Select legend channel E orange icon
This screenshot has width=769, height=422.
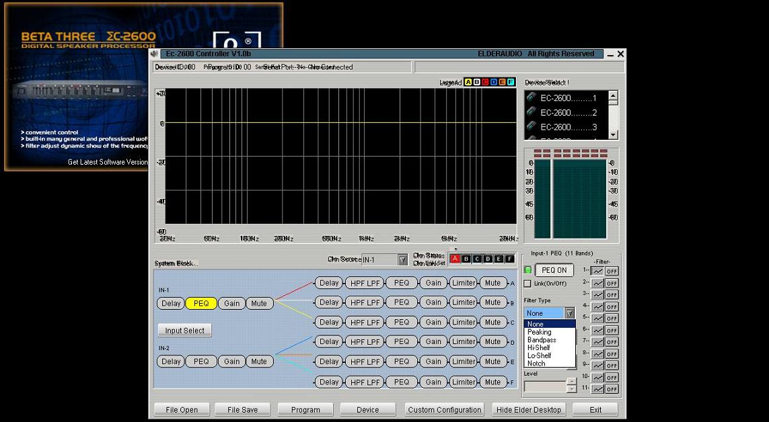coord(502,82)
